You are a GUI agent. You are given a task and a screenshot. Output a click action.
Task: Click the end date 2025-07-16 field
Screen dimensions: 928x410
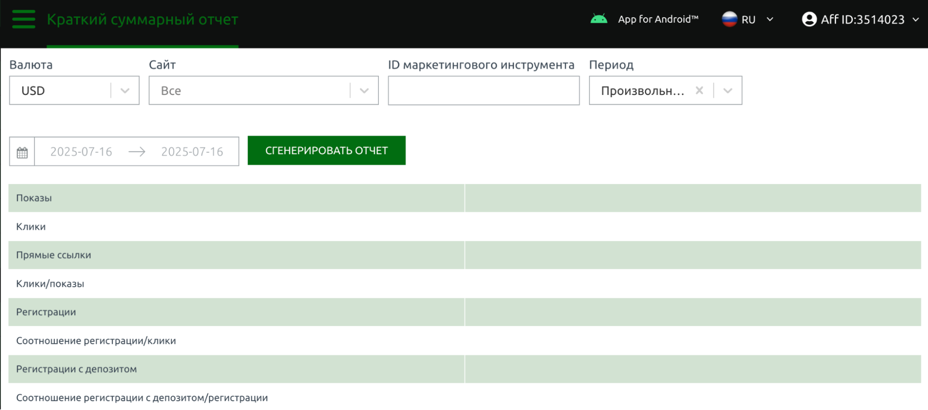pyautogui.click(x=192, y=152)
